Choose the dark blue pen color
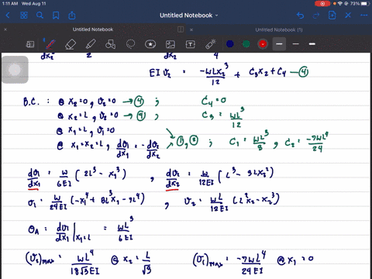 click(230, 44)
